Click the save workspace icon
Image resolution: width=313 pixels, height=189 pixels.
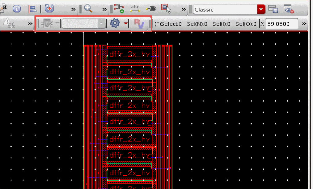pos(273,9)
